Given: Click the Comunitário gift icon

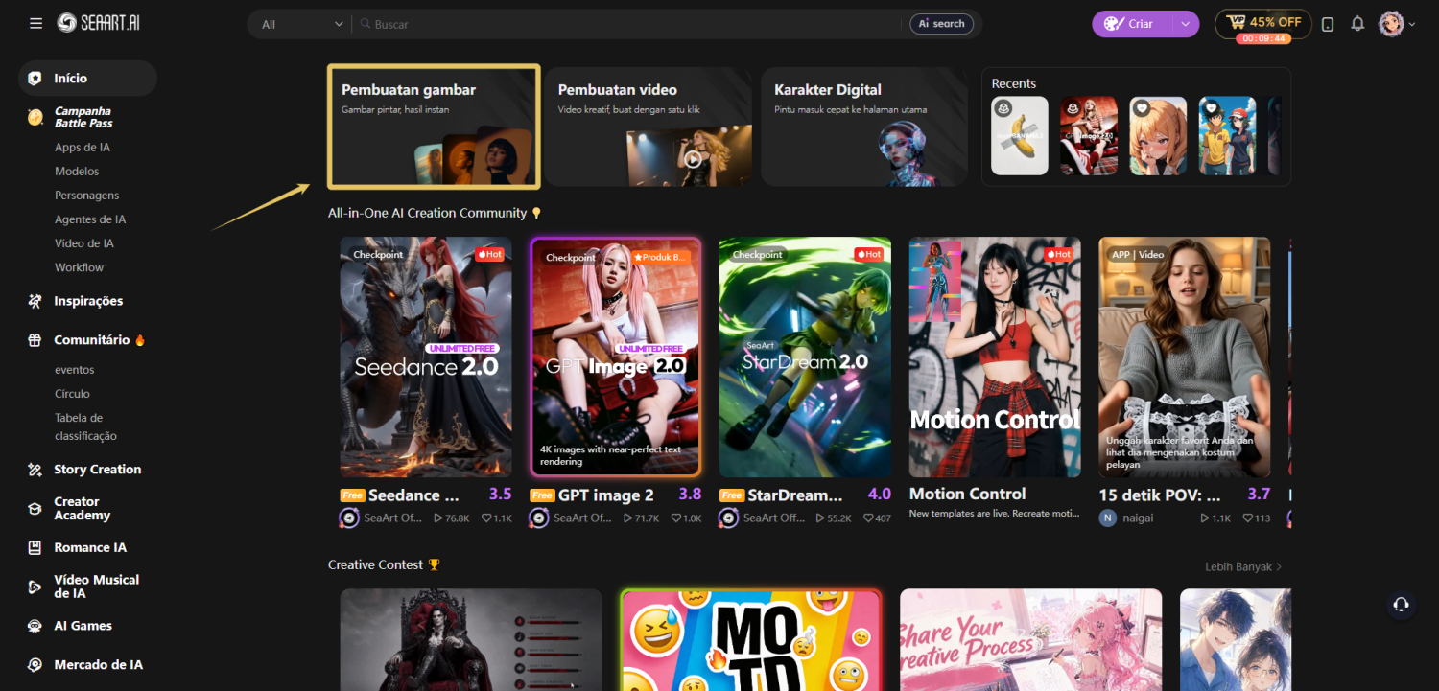Looking at the screenshot, I should click(35, 340).
